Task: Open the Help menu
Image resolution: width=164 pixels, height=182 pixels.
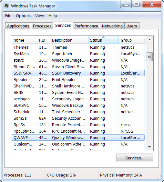Action: pyautogui.click(x=53, y=16)
